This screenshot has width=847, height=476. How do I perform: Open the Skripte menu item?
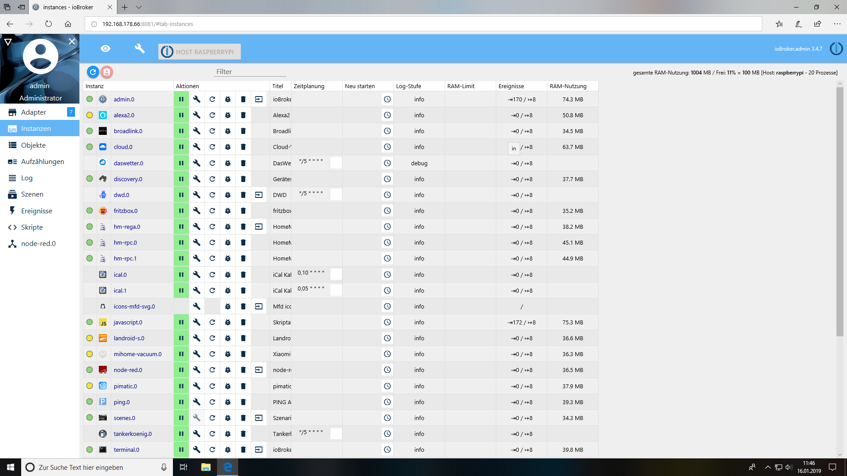[x=40, y=227]
